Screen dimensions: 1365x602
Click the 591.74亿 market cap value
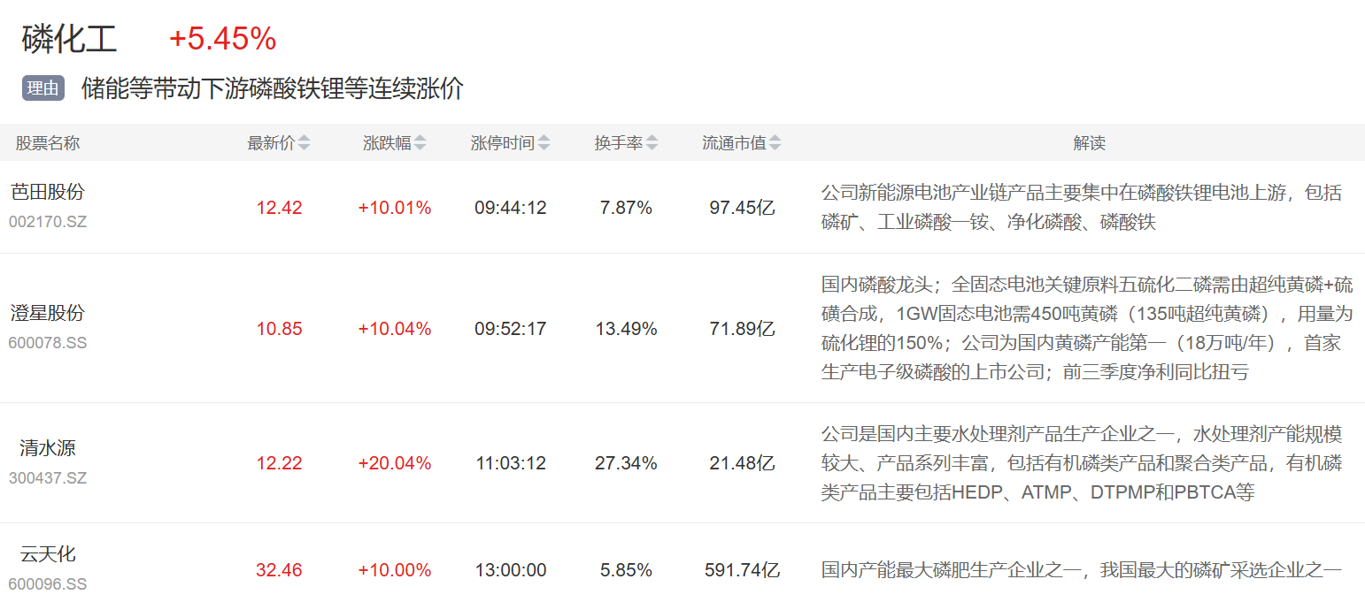(x=742, y=570)
